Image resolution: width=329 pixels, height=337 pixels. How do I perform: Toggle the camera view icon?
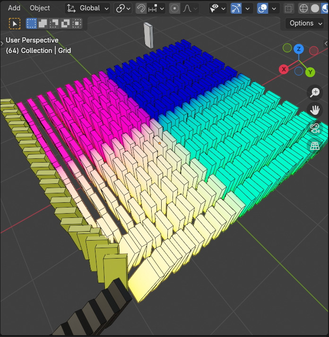[315, 128]
